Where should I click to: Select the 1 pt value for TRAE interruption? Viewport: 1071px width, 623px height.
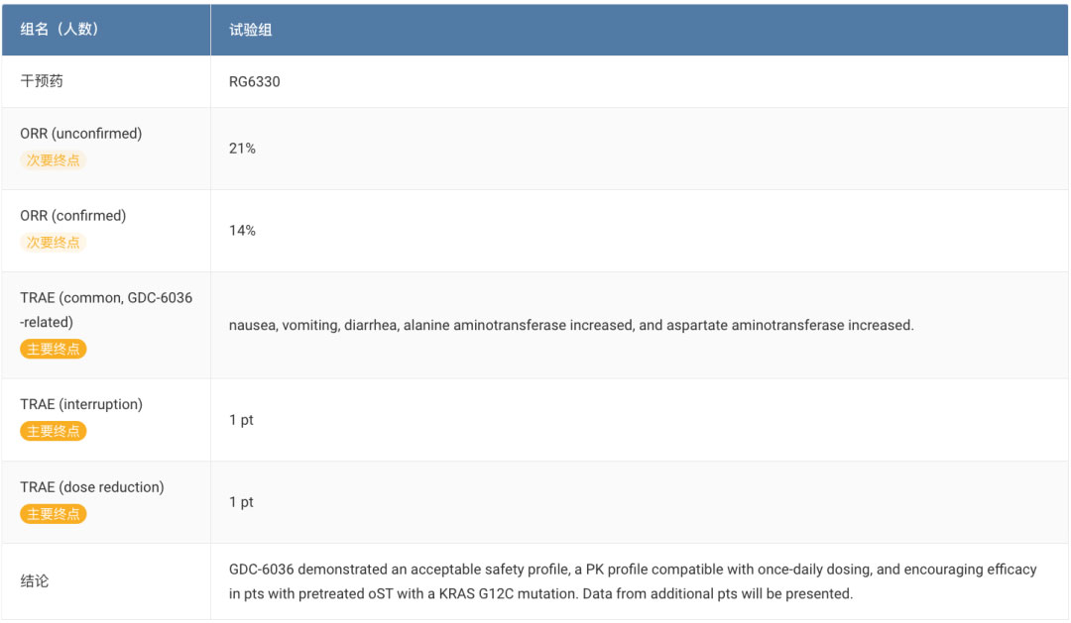241,420
